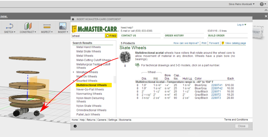Click the search results scrollbar
The image size is (268, 137).
point(115,80)
